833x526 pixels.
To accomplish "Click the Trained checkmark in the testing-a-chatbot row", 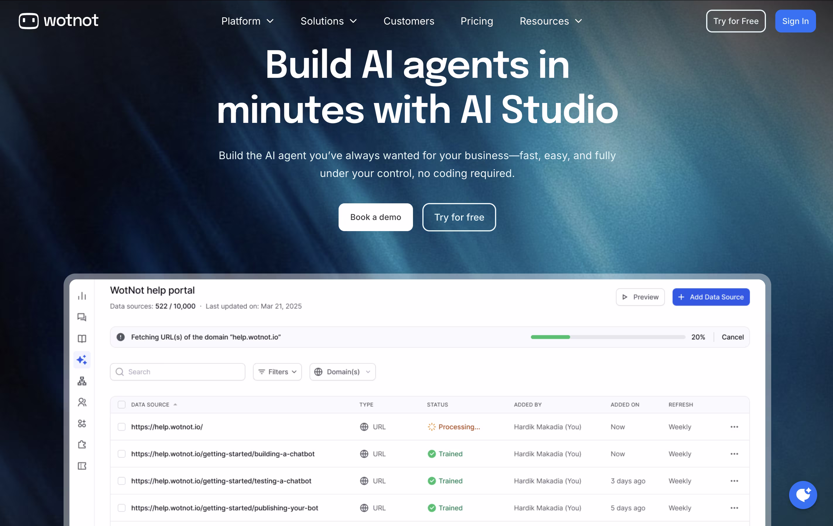I will [431, 481].
